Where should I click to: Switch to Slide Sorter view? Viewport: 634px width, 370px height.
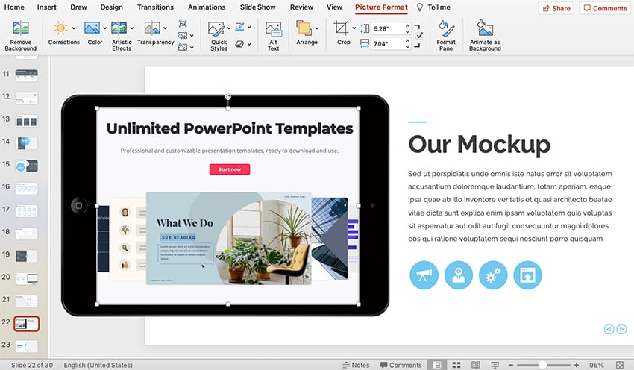[x=454, y=365]
